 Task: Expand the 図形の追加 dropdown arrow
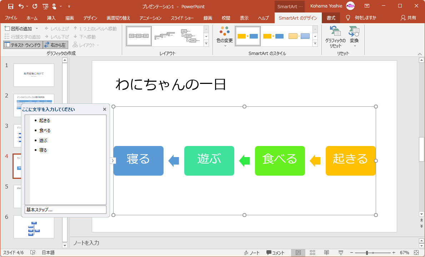tap(37, 29)
